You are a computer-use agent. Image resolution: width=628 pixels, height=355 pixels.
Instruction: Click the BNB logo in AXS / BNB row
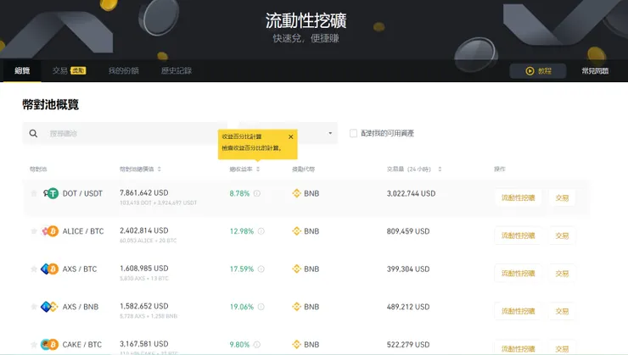pos(296,307)
